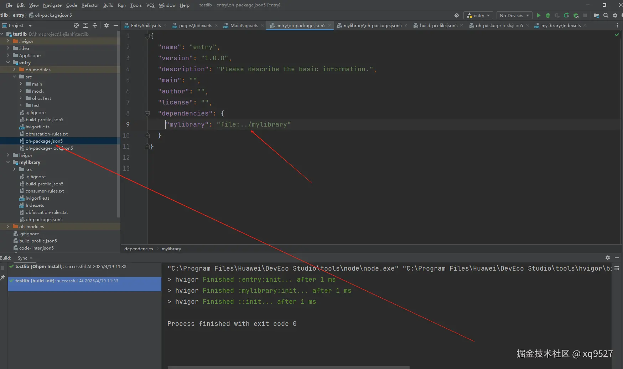Show the hidden tabs list via three-dot icon

coord(617,25)
